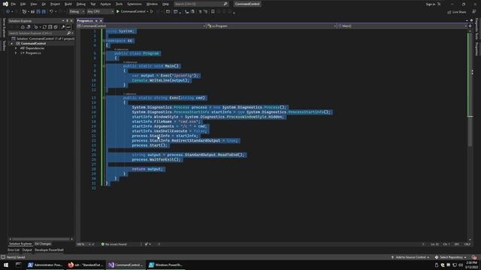Open the Debug configuration dropdown
Viewport: 481px width, 270px height.
click(x=77, y=12)
